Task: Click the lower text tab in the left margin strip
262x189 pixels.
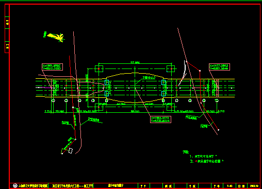Action: point(7,47)
